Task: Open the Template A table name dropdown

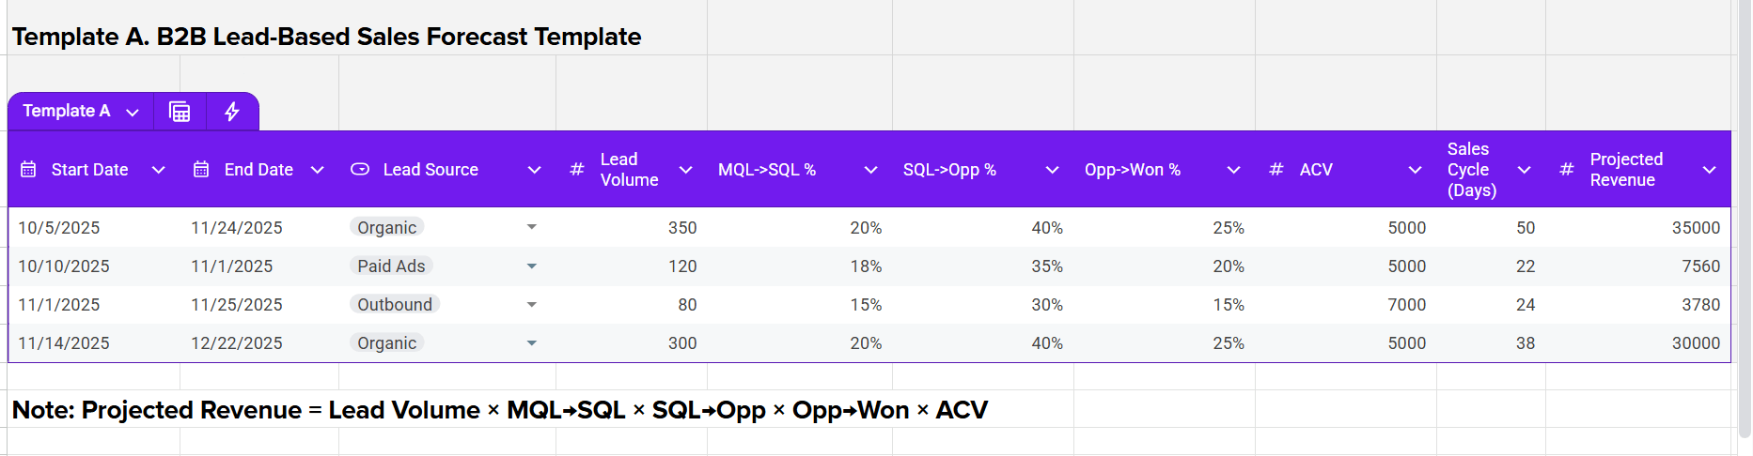Action: pos(133,113)
